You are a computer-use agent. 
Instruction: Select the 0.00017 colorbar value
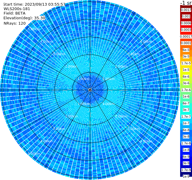tap(186, 36)
